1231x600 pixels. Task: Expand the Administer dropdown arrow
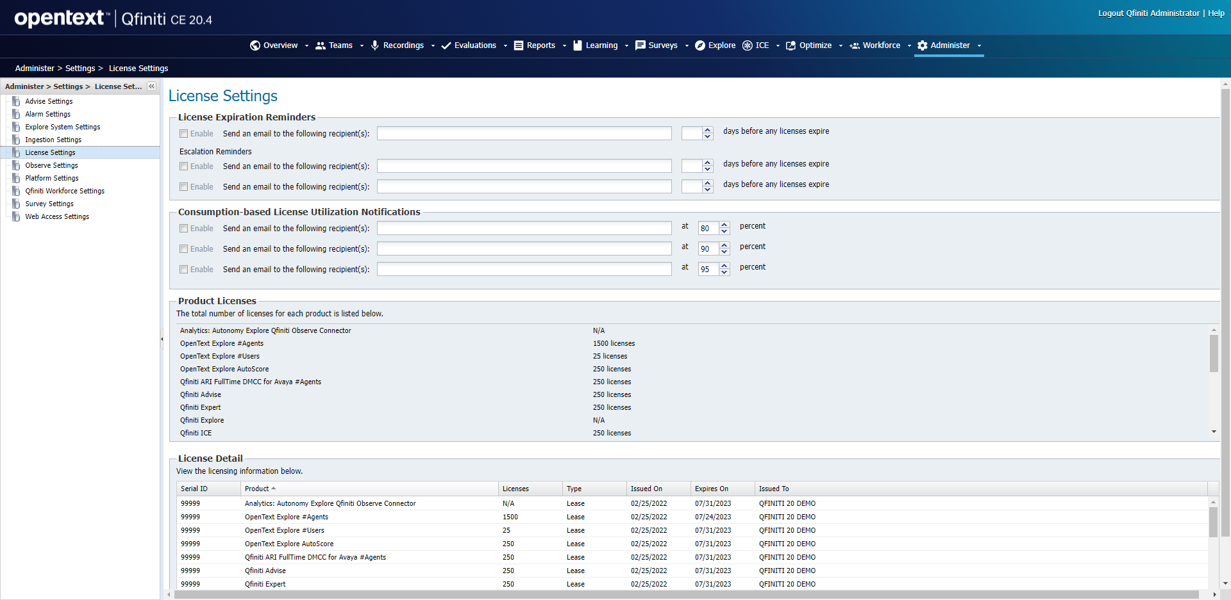point(980,46)
